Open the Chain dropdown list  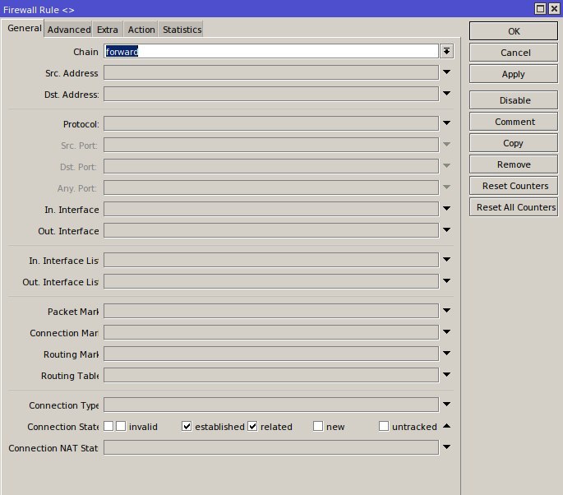446,51
